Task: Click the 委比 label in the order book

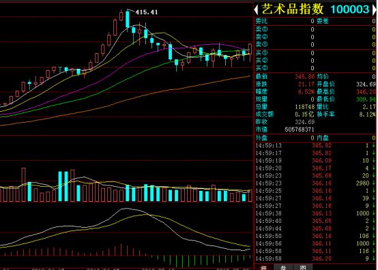Action: (261, 21)
